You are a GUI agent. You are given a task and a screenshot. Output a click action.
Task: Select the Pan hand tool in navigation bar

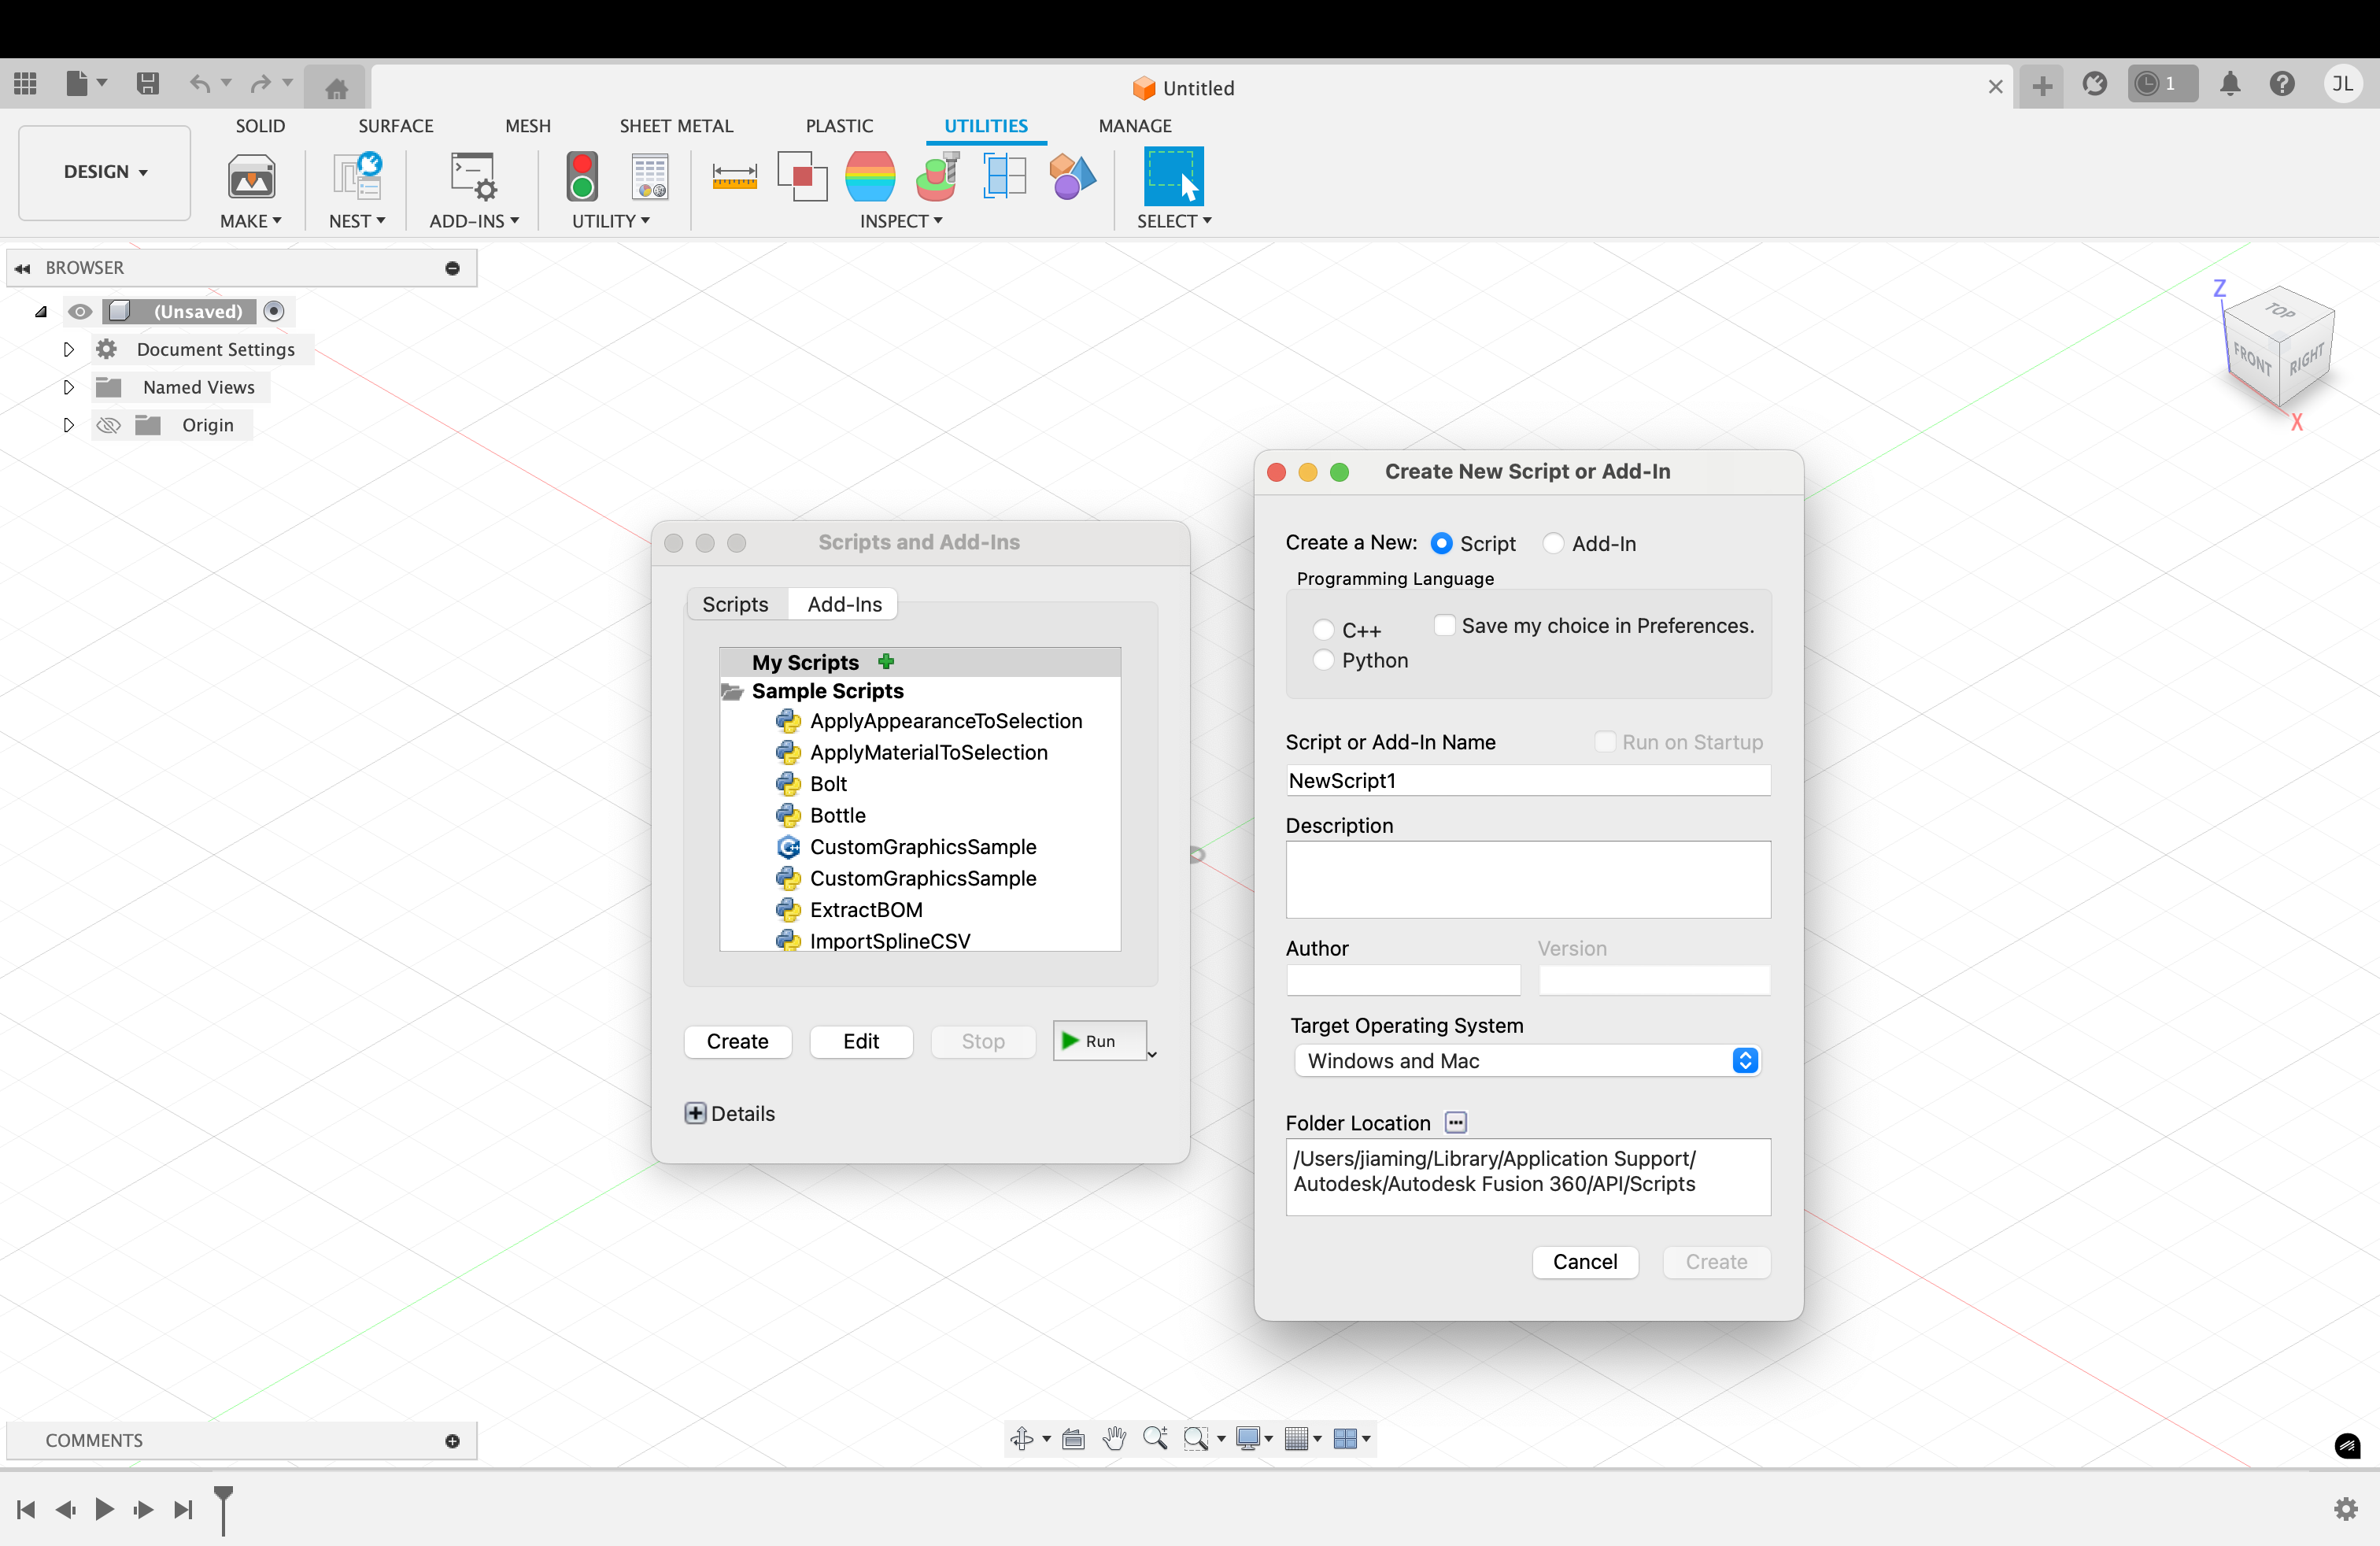coord(1114,1438)
